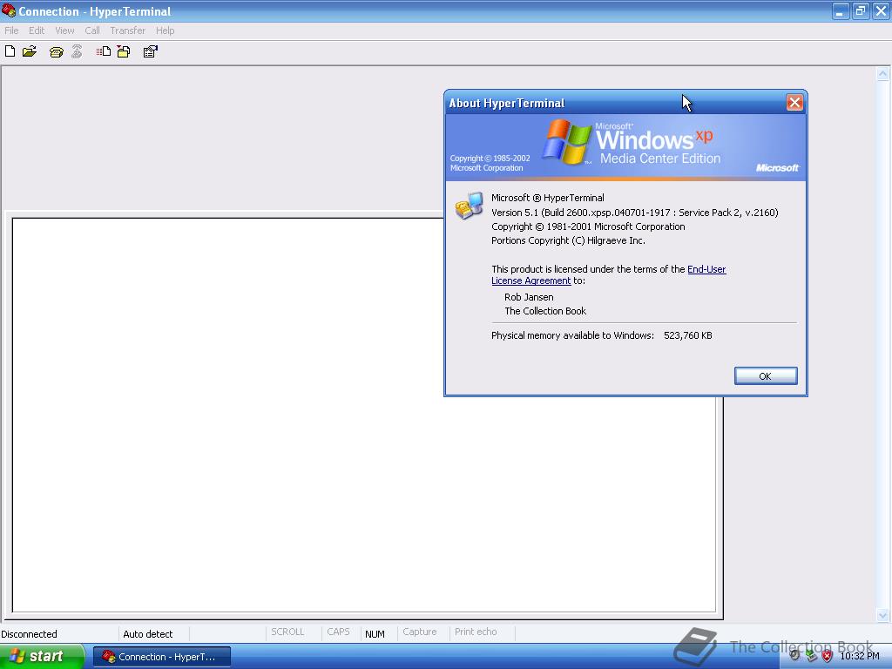This screenshot has height=669, width=892.
Task: Open the View menu
Action: [64, 30]
